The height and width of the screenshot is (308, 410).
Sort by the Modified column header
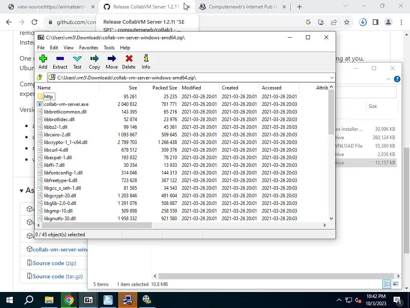point(199,88)
